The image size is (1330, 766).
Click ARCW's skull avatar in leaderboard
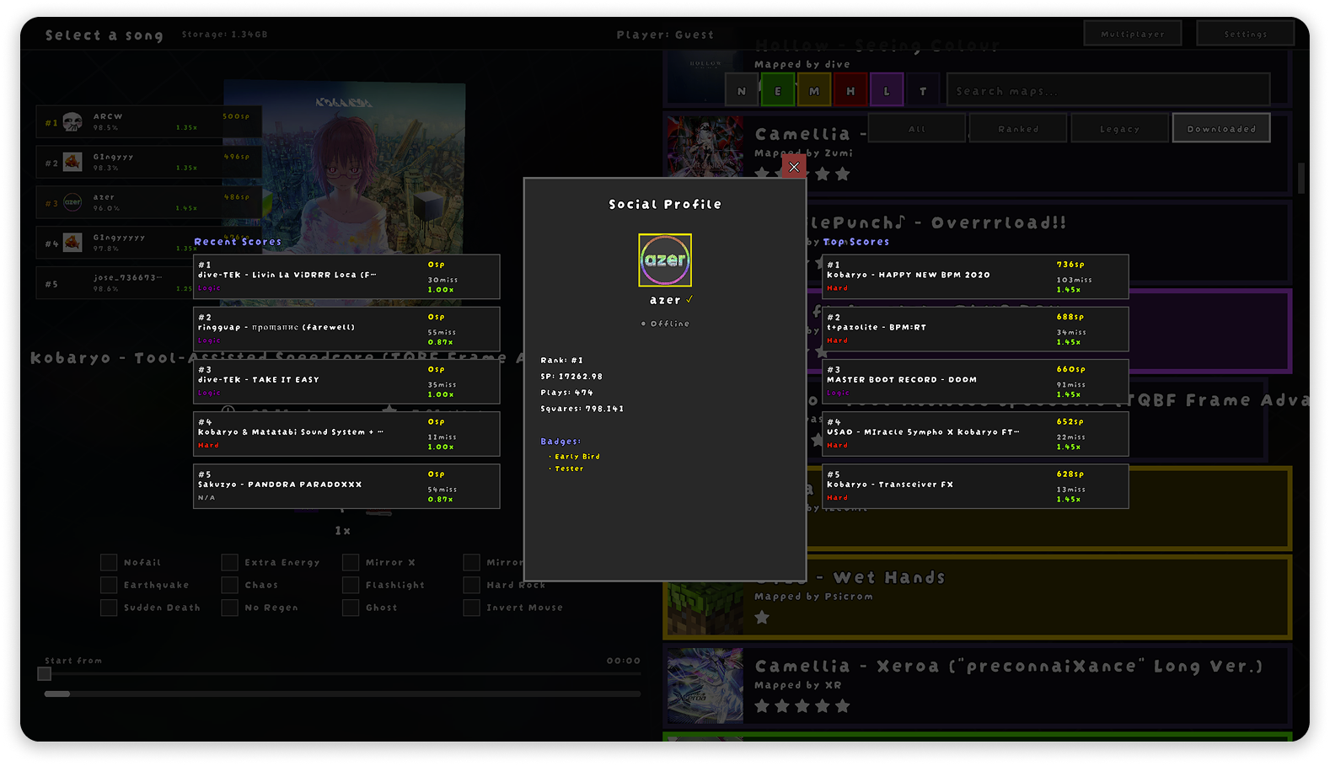click(x=72, y=122)
